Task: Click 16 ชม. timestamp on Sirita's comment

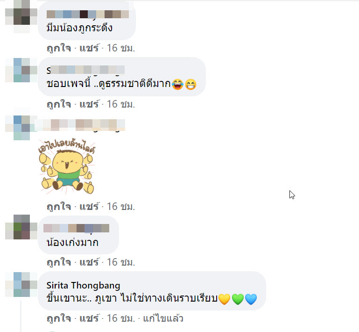Action: pyautogui.click(x=121, y=318)
